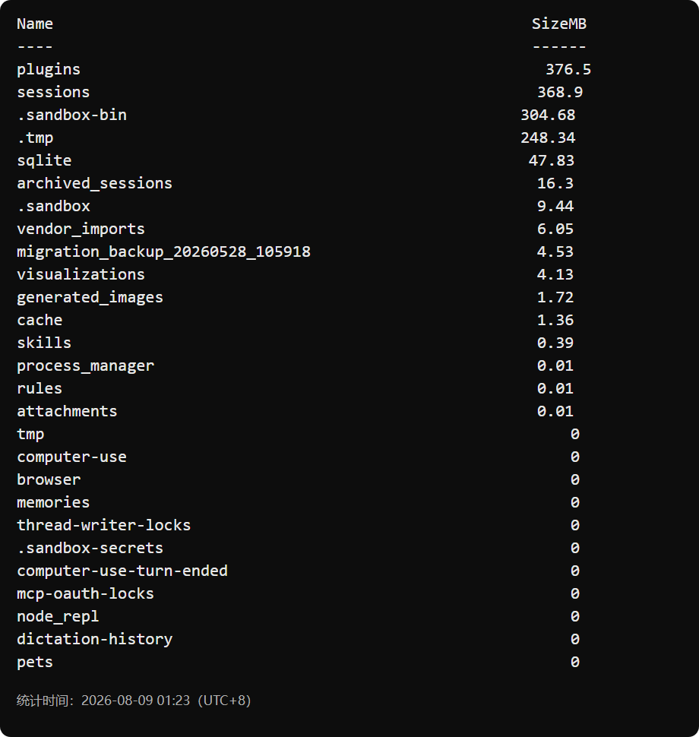Screen dimensions: 699x737
Task: Select the thread-writer-locks name
Action: (x=104, y=525)
